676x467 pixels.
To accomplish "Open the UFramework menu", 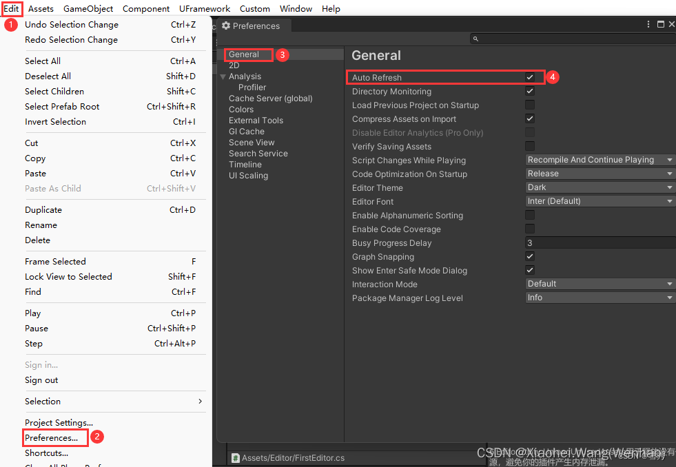I will [x=205, y=9].
